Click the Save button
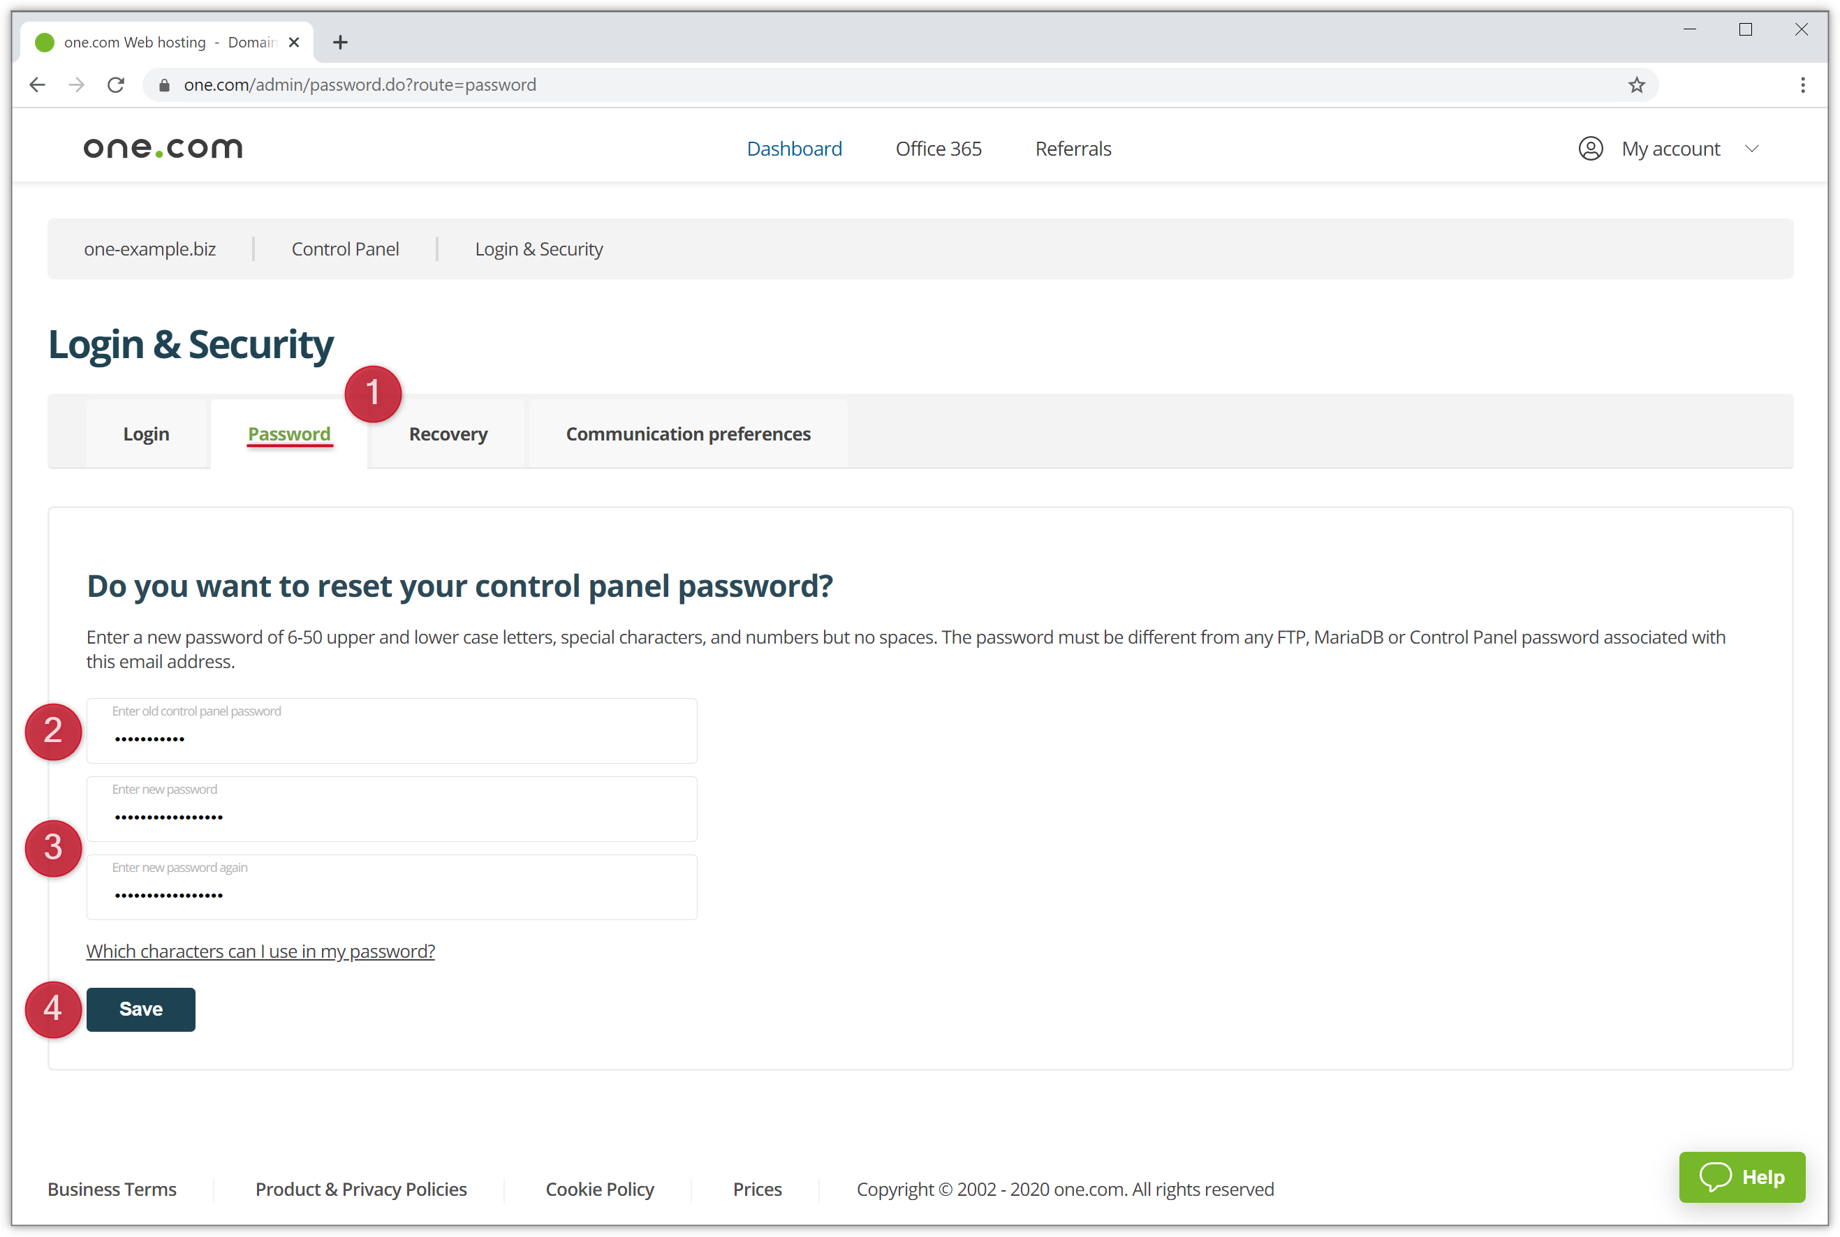This screenshot has height=1237, width=1840. (141, 1008)
